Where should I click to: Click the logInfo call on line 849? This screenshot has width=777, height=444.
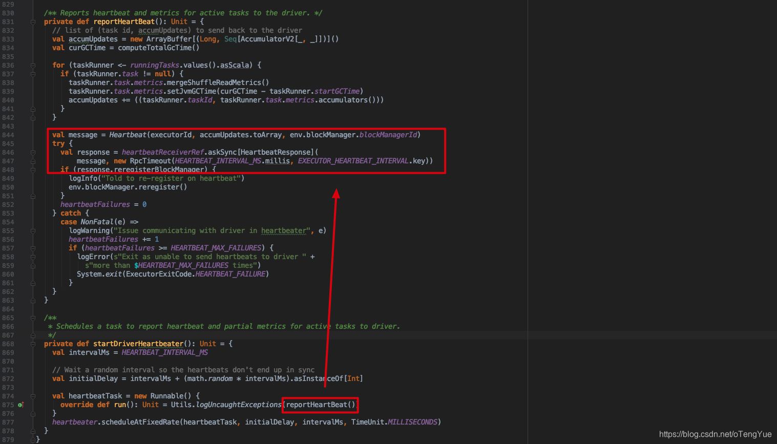click(83, 178)
